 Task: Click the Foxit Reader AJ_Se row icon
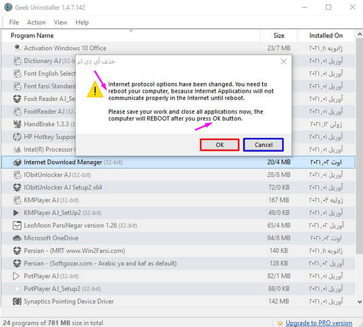pos(17,99)
